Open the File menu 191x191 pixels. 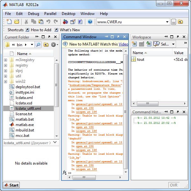(8, 14)
